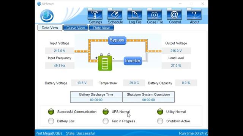243x136 pixels.
Task: Click the UPSmart round logo
Action: (x=47, y=16)
